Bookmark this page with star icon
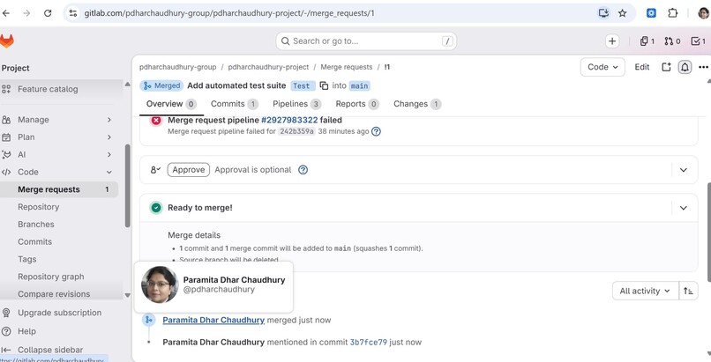The width and height of the screenshot is (711, 362). pos(623,13)
